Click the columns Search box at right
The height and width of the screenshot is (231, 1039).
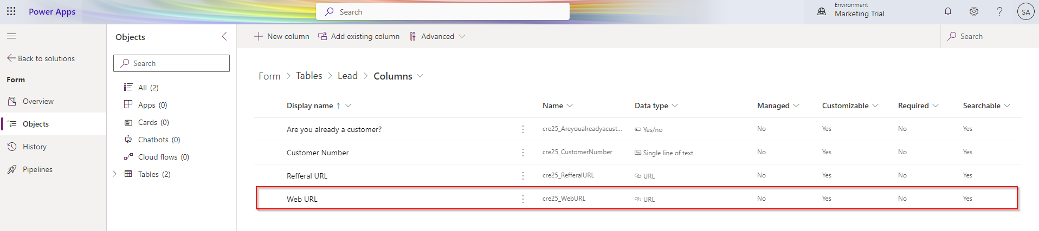(990, 36)
